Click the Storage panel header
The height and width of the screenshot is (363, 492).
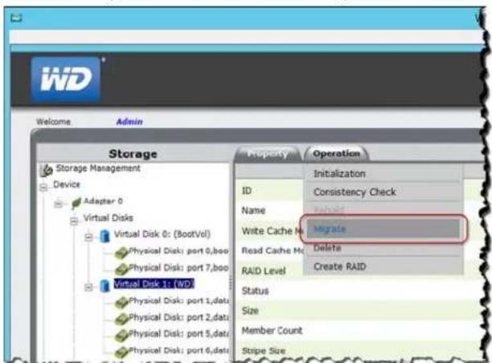(x=133, y=154)
